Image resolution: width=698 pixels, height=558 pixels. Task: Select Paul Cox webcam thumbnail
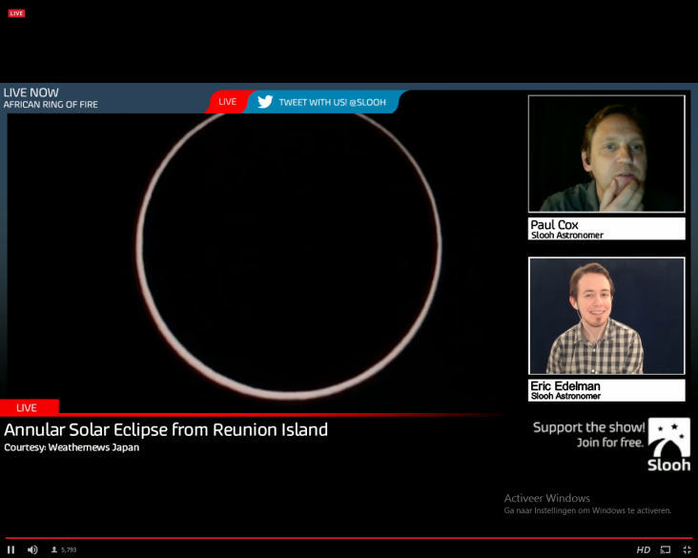(606, 154)
